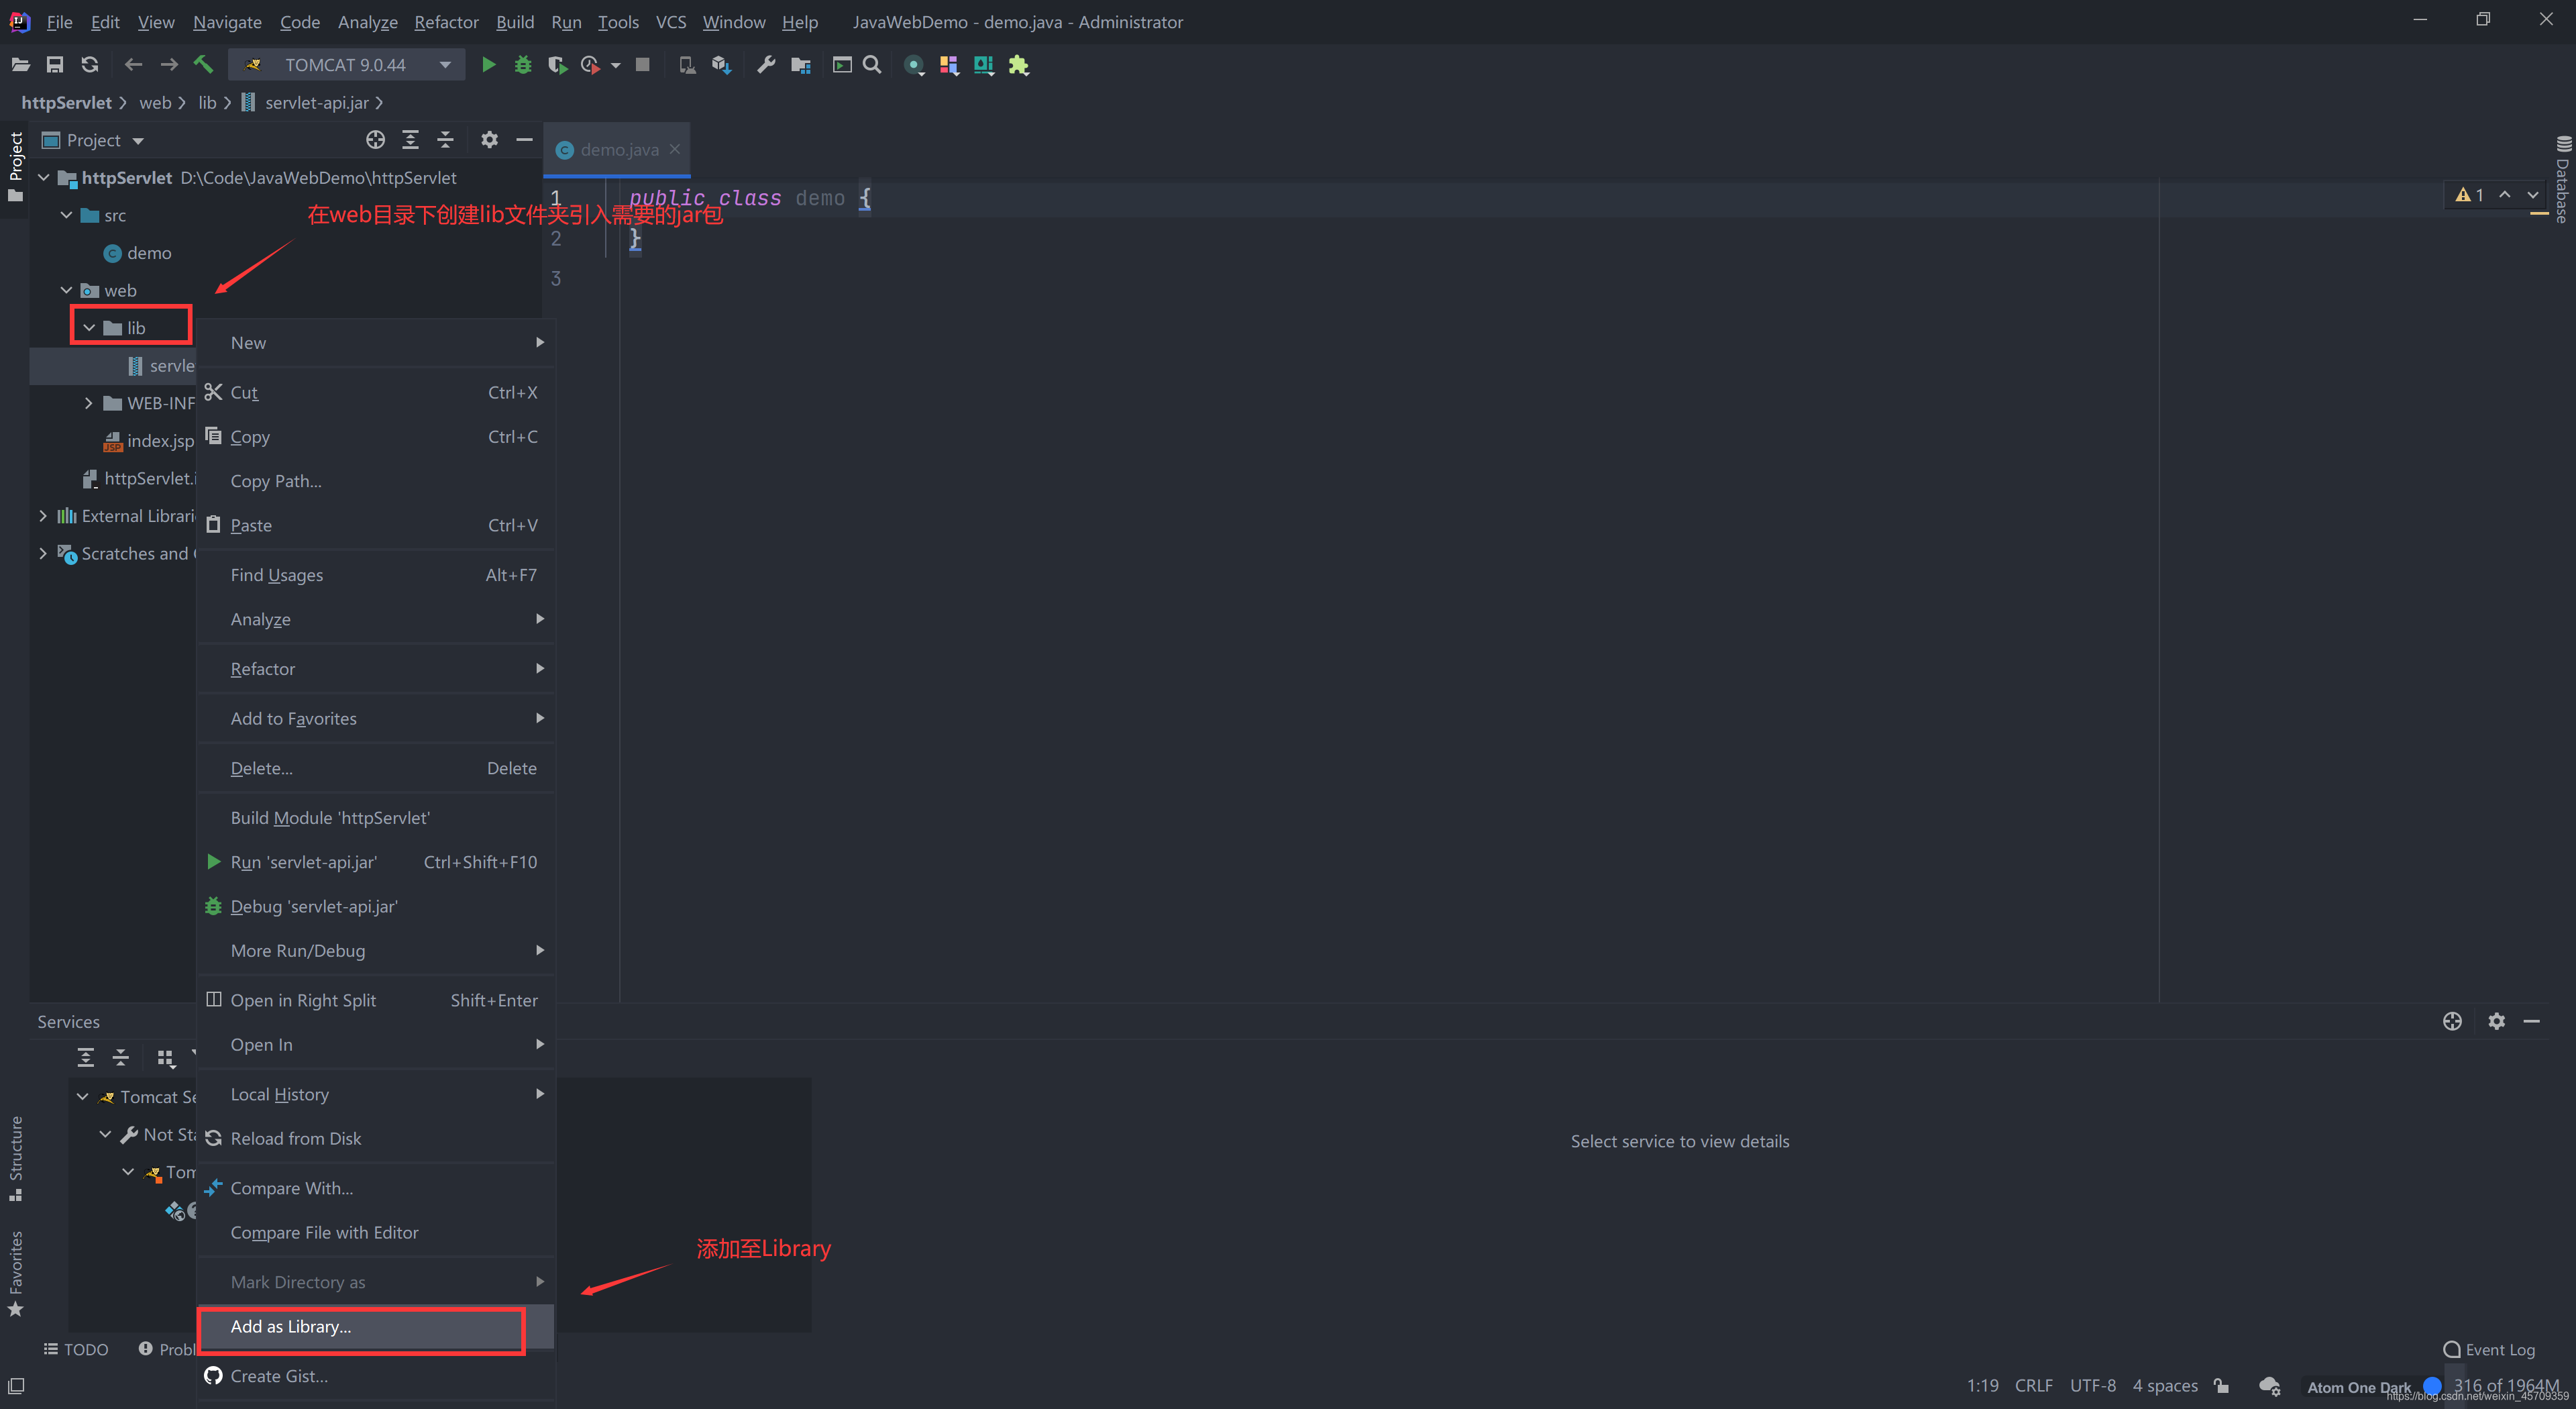Toggle the read-only lock icon in status bar

point(2221,1386)
